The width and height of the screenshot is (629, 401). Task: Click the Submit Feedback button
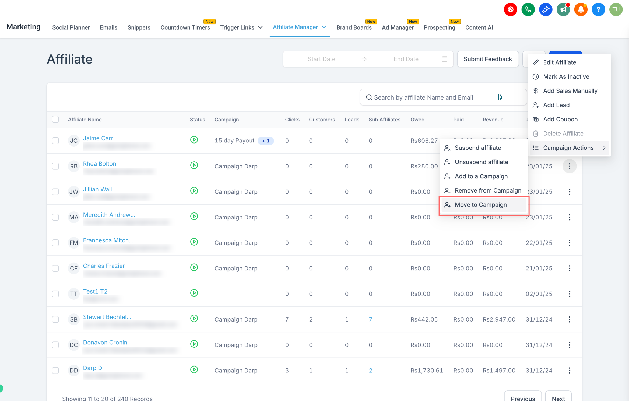point(487,59)
